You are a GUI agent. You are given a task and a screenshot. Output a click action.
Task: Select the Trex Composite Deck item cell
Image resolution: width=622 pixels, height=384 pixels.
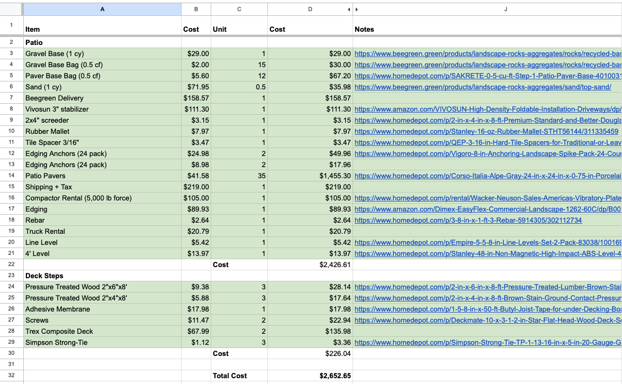tap(102, 331)
